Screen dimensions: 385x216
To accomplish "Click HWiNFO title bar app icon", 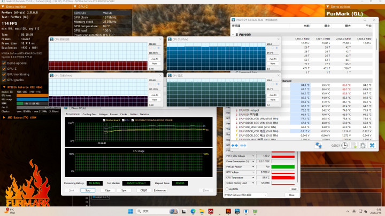I will tap(233, 20).
